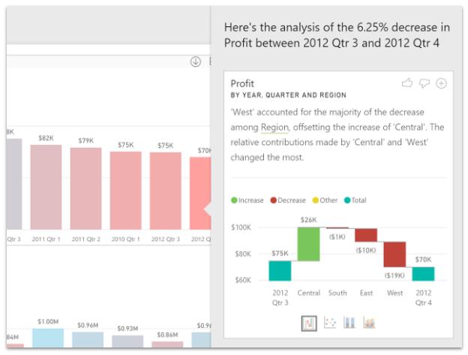Screen dimensions: 468x355
Task: Click the drill down arrow icon
Action: [196, 62]
